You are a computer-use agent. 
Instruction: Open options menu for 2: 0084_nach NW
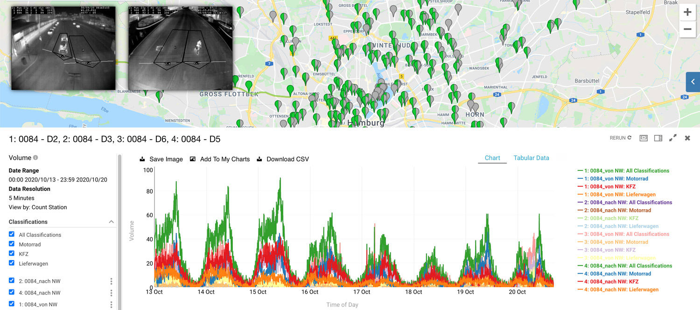point(111,281)
